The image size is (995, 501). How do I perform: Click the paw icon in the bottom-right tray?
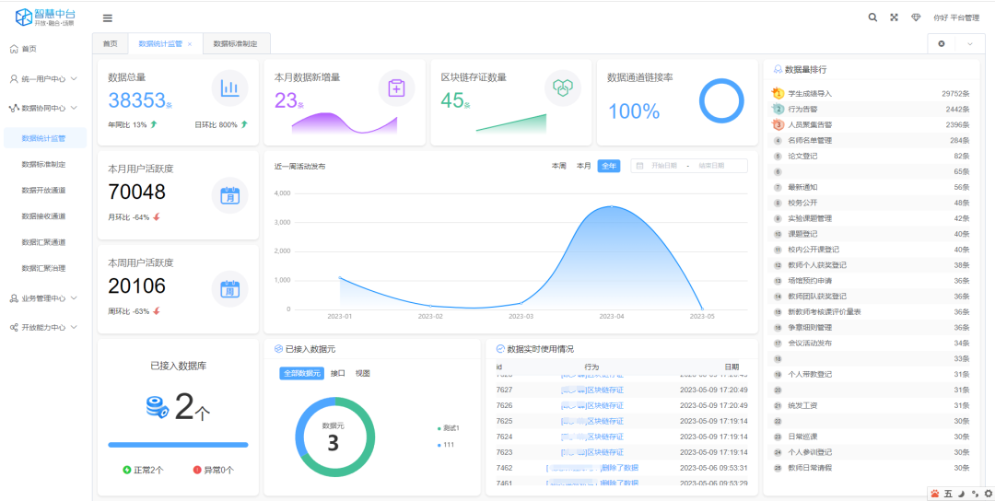[x=935, y=494]
